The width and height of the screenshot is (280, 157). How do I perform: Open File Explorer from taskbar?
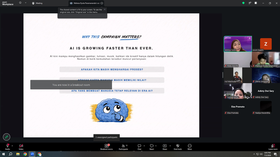point(18,154)
